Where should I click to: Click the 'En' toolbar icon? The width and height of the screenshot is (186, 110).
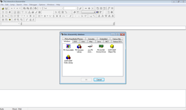6,16
